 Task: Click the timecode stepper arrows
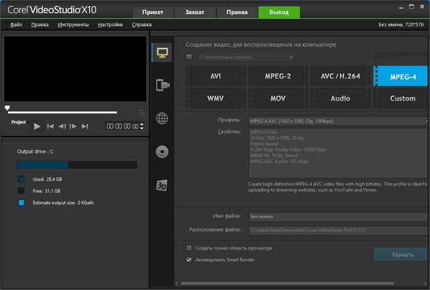tap(142, 126)
